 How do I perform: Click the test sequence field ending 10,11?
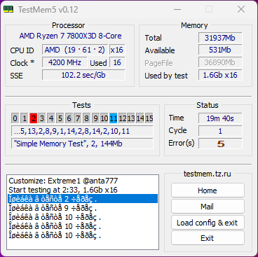point(82,131)
